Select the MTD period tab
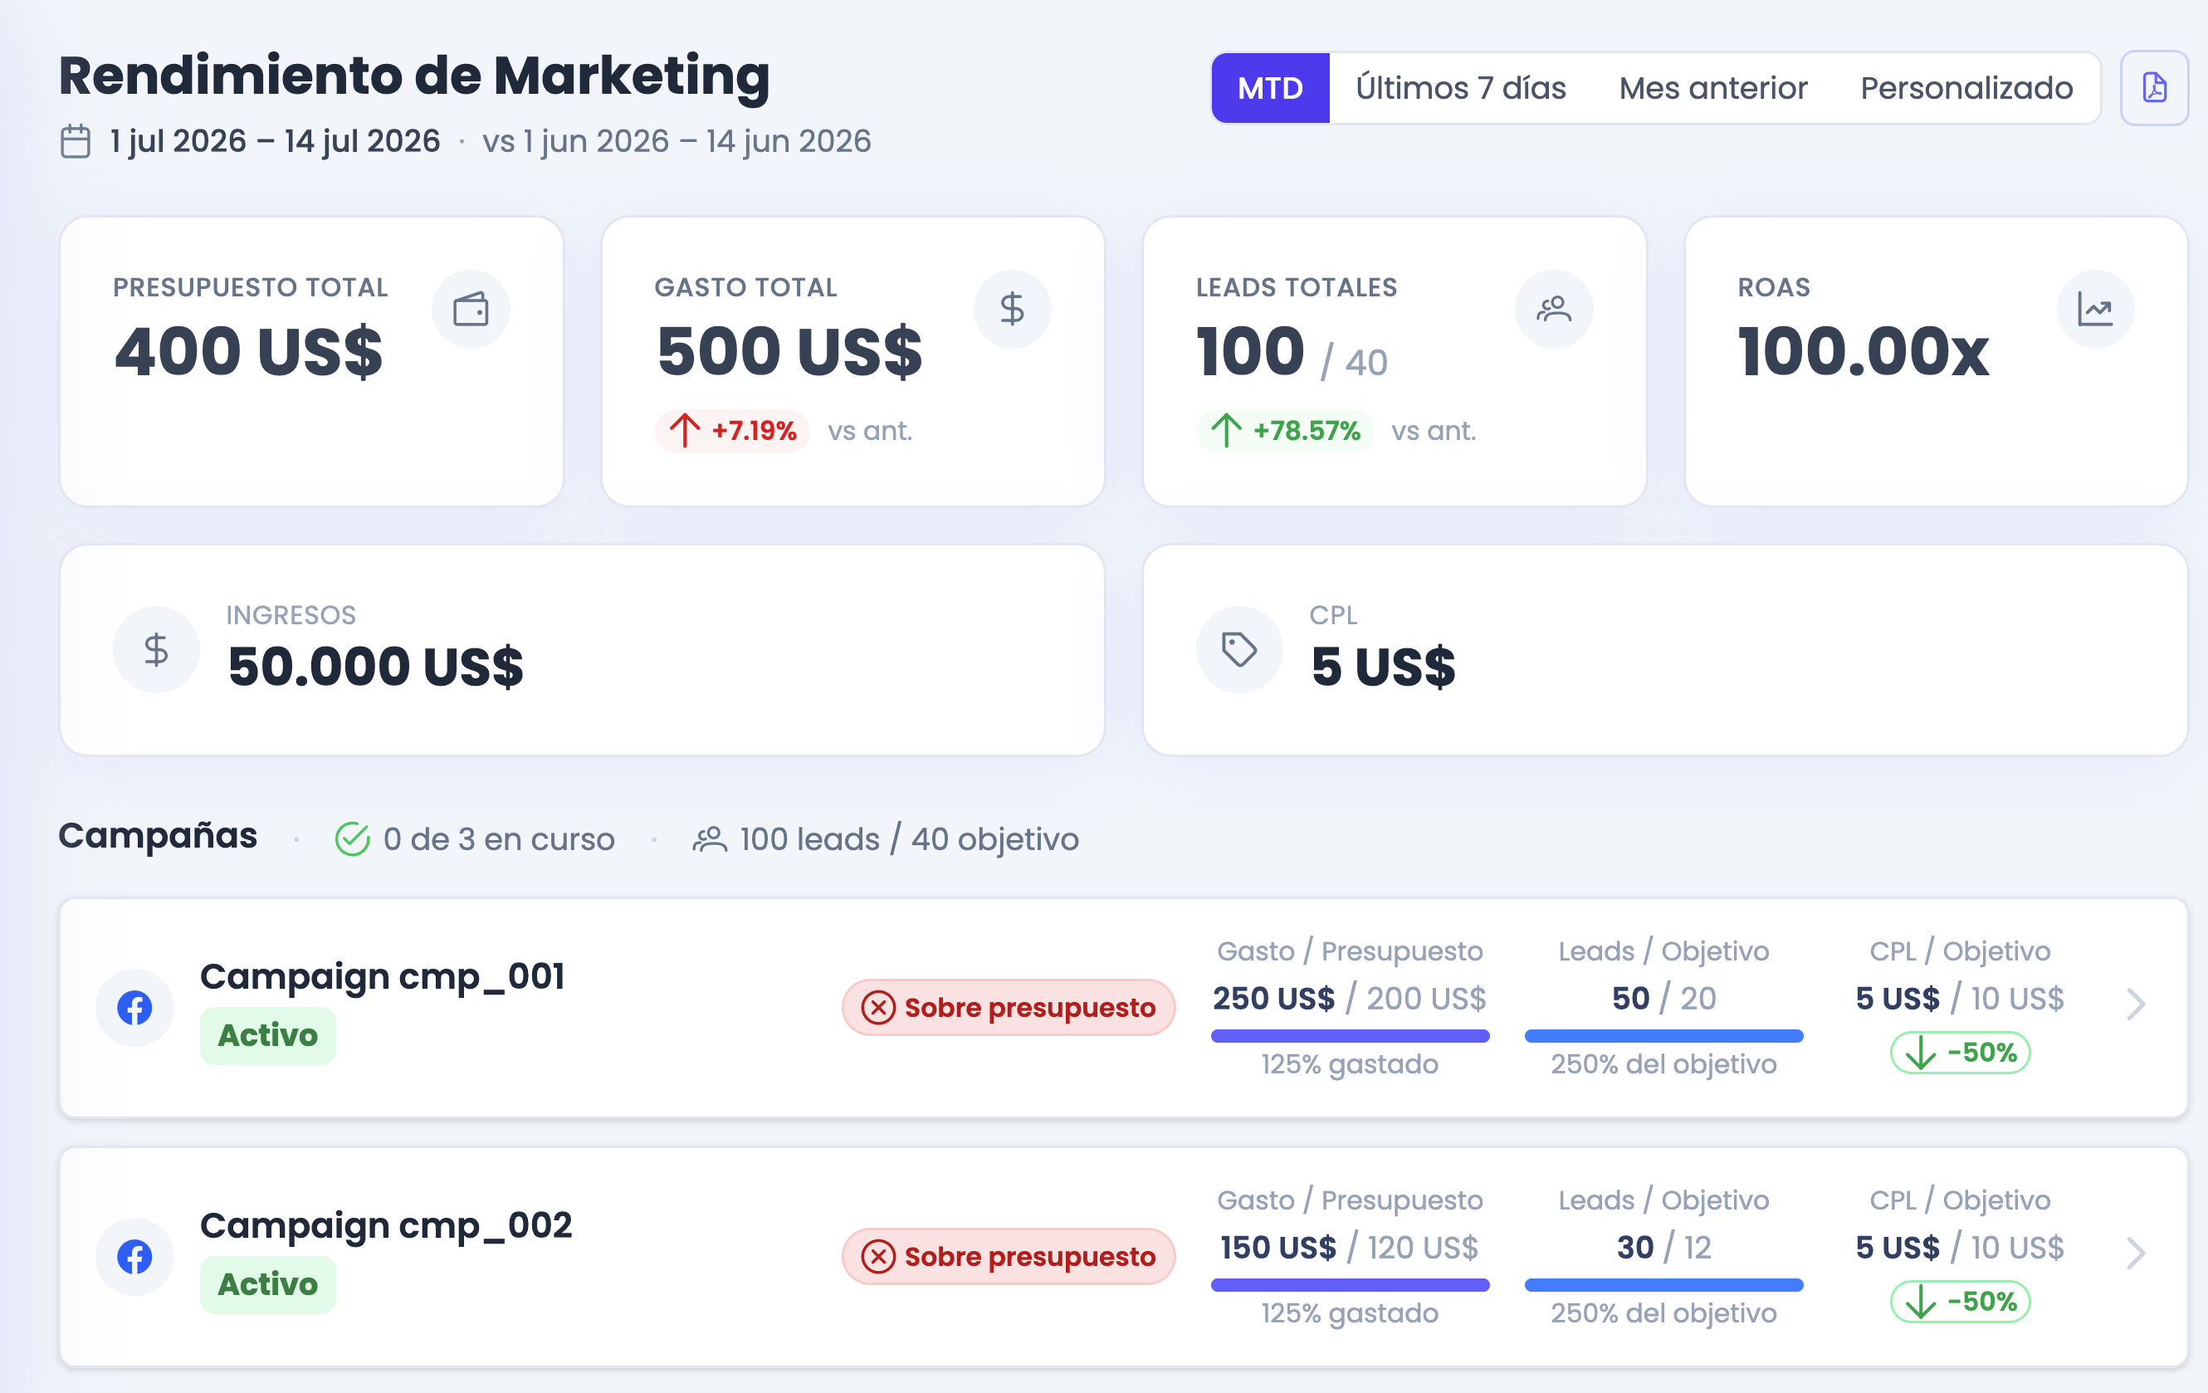The width and height of the screenshot is (2208, 1393). click(x=1271, y=88)
